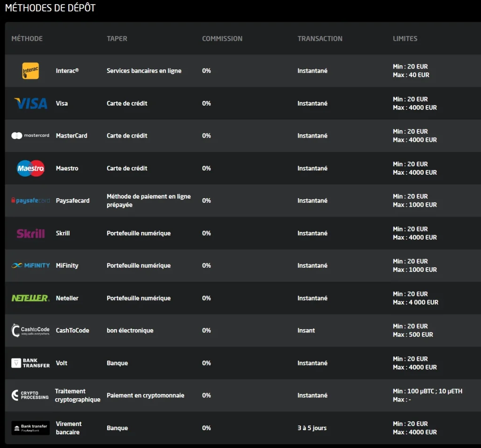Select the Volt method name
This screenshot has height=448, width=481.
[x=62, y=363]
